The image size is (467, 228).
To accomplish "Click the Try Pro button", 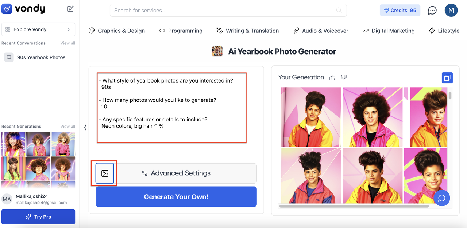I will pos(38,217).
